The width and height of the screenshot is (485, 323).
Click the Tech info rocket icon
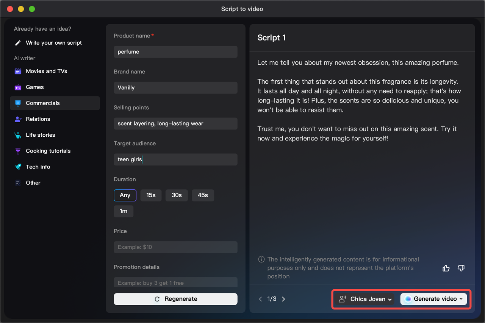[18, 167]
